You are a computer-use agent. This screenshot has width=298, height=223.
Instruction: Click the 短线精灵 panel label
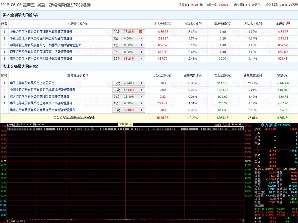click(x=260, y=206)
